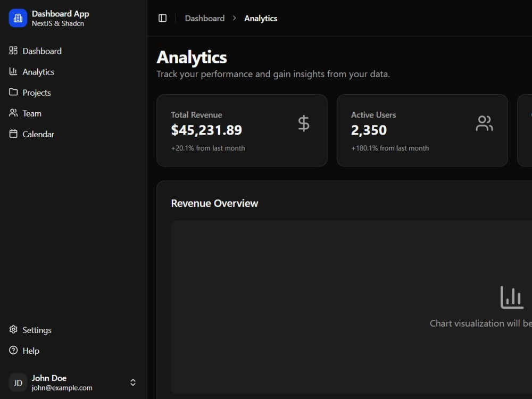Click the Revenue Overview heading
532x399 pixels.
pos(214,203)
